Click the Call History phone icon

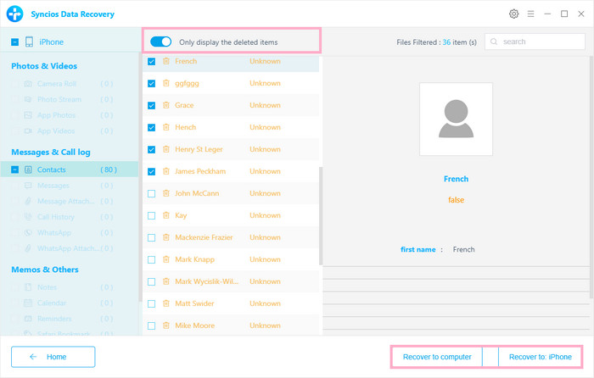[x=28, y=217]
